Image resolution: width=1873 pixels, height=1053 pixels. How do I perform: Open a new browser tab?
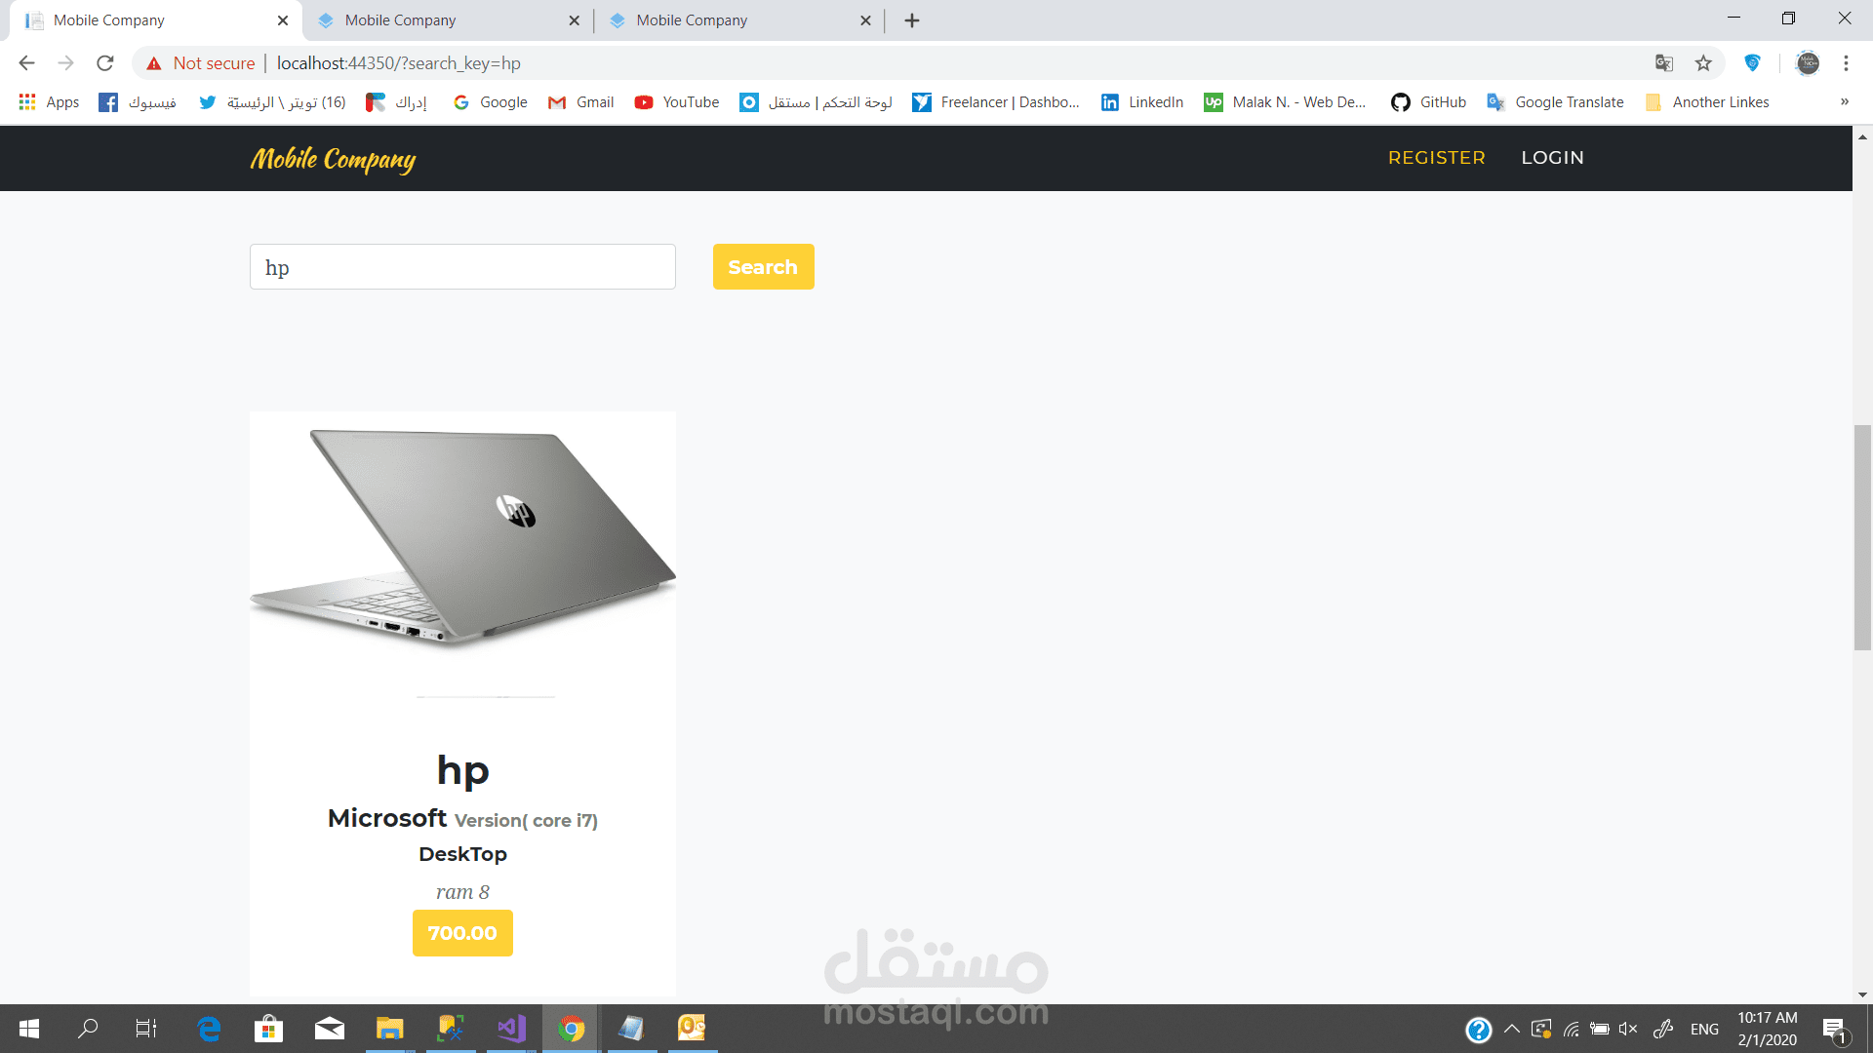pos(912,20)
